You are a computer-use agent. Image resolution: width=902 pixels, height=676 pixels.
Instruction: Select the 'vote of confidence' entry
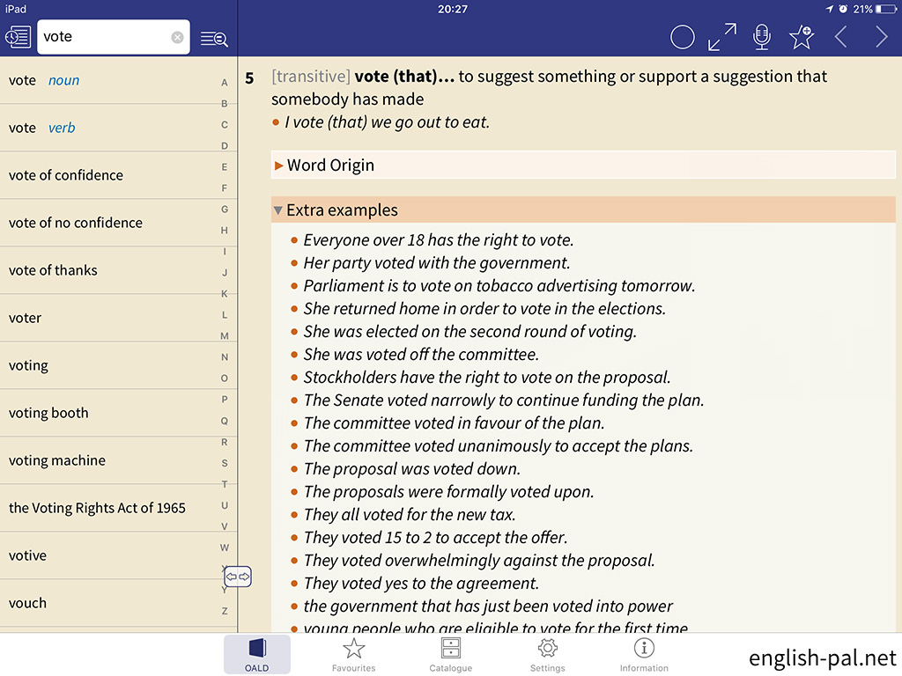tap(66, 175)
